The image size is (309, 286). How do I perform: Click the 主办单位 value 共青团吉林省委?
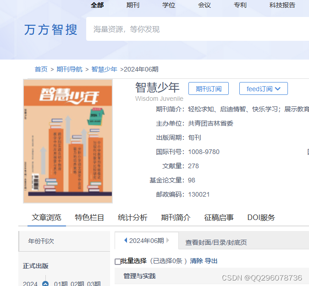pyautogui.click(x=210, y=123)
